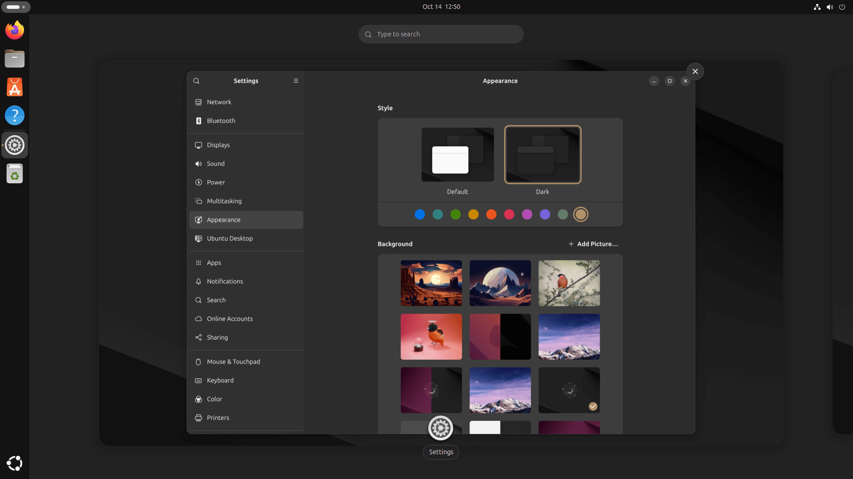The height and width of the screenshot is (479, 853).
Task: Launch the App Center from the dock
Action: pyautogui.click(x=14, y=87)
